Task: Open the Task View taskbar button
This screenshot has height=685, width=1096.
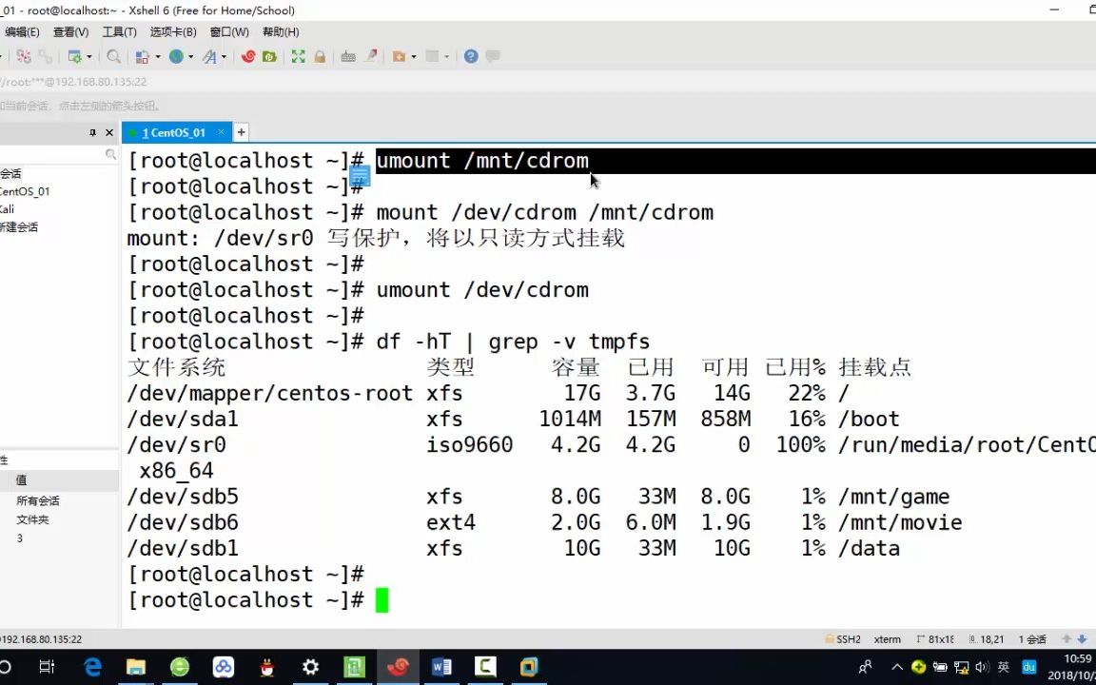Action: pyautogui.click(x=46, y=667)
